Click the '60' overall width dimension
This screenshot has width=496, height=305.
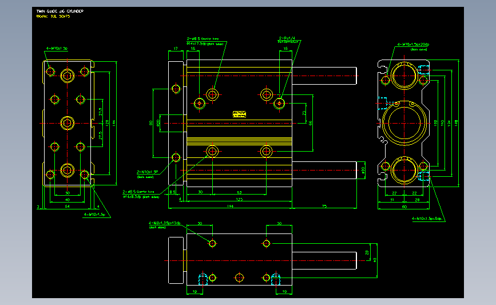404,207
